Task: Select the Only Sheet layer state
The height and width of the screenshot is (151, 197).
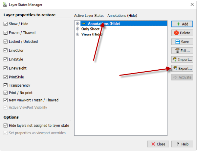Action: click(90, 29)
